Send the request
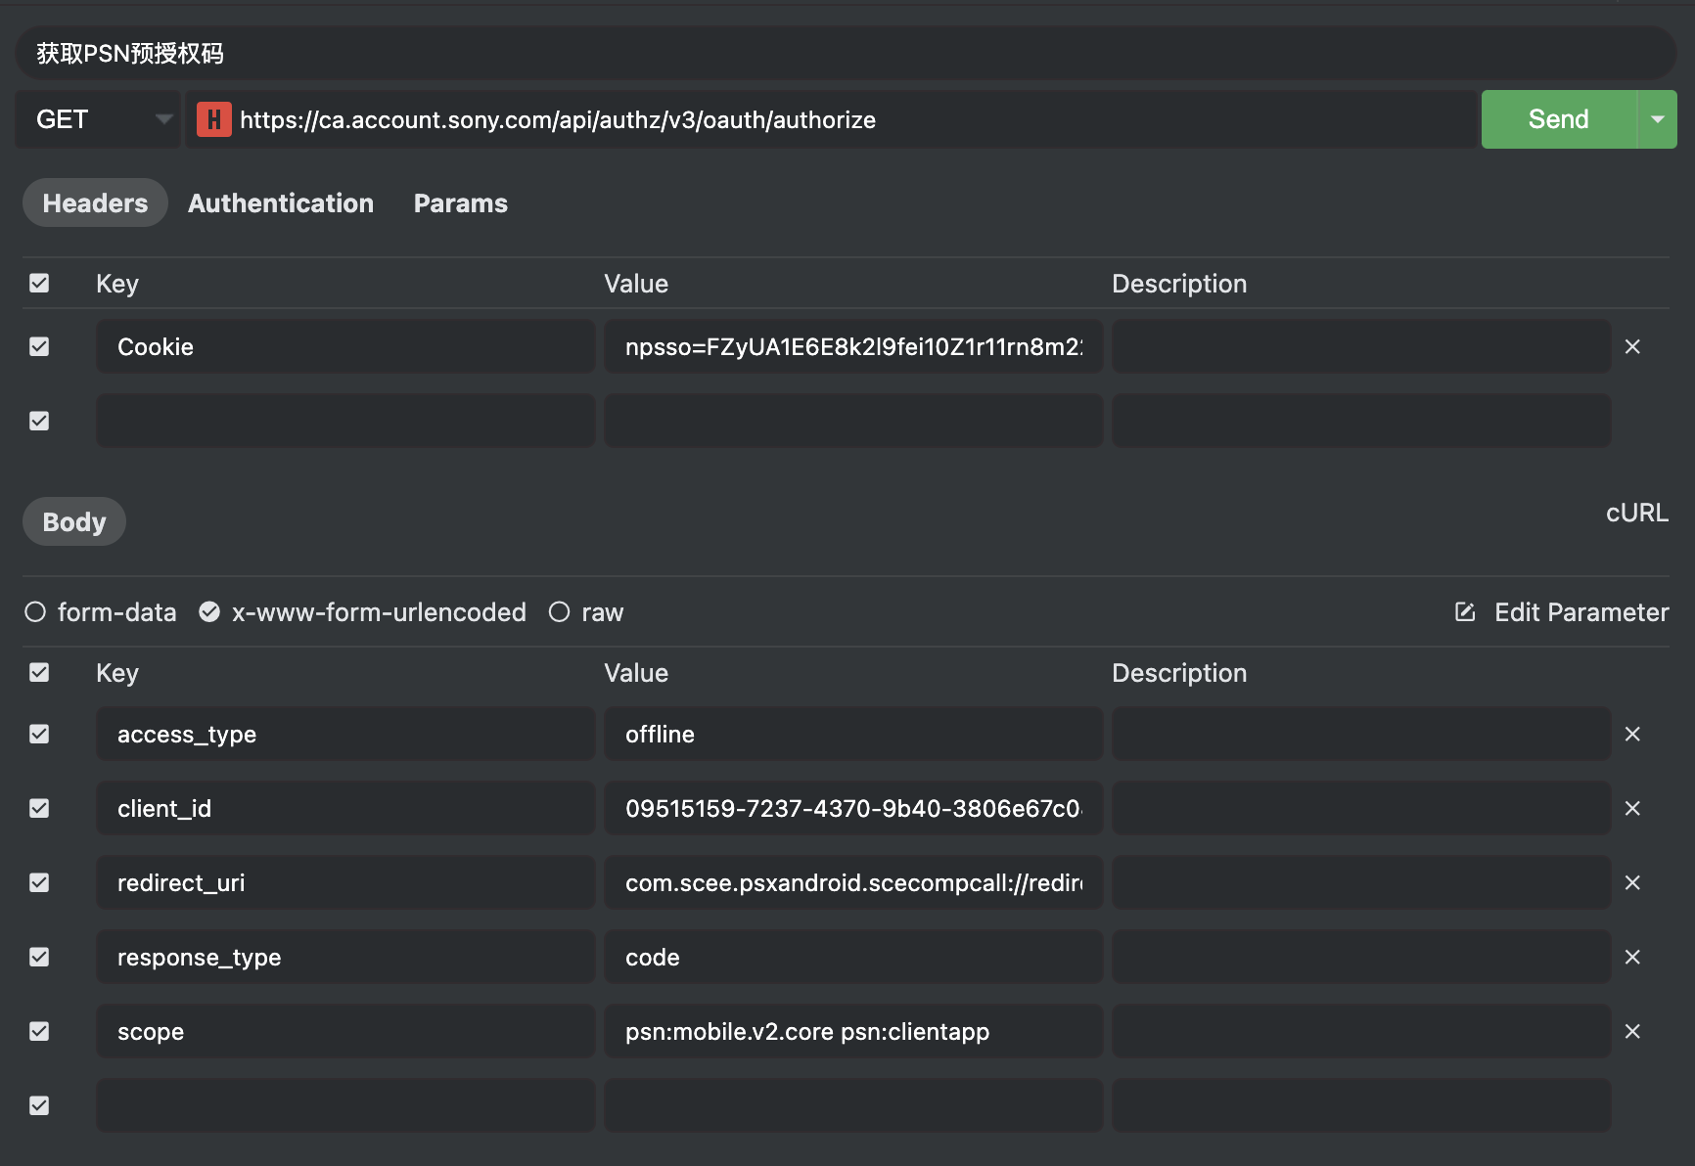Screen dimensions: 1695x1166 1558,119
